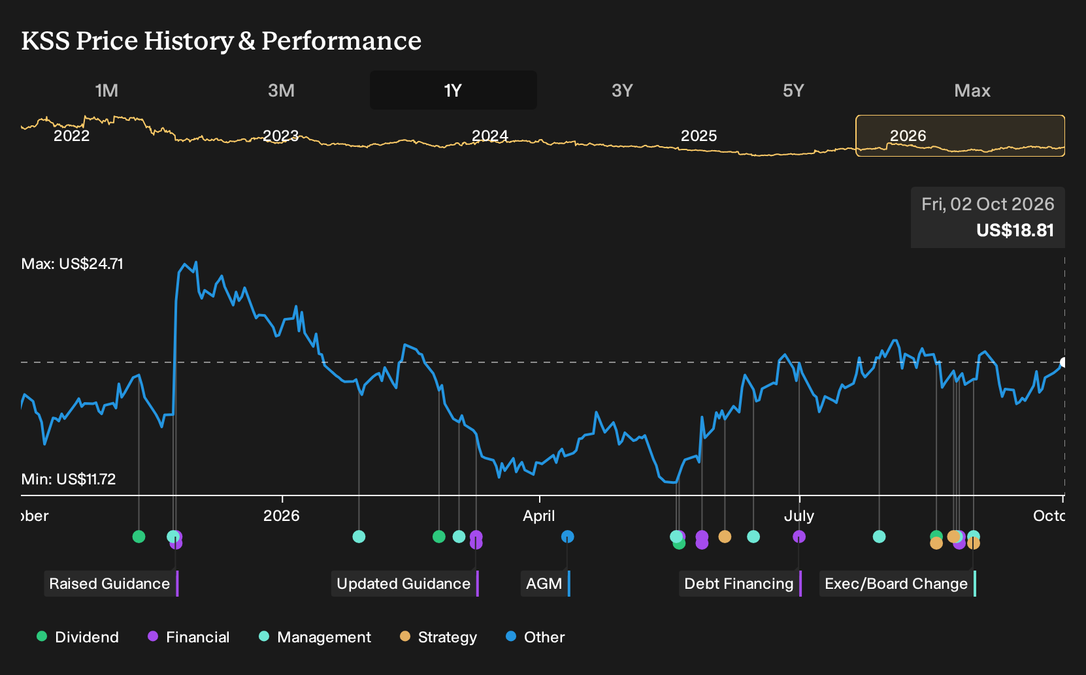The height and width of the screenshot is (675, 1086).
Task: Click the 'Fri, 02 Oct 2026' tooltip date
Action: (988, 204)
